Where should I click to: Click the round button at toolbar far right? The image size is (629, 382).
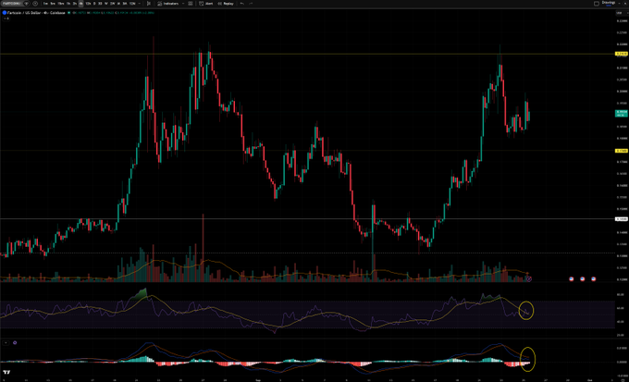click(x=625, y=4)
